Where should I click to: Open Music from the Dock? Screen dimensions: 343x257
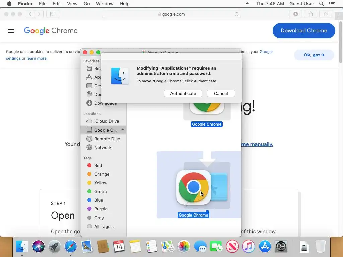249,247
